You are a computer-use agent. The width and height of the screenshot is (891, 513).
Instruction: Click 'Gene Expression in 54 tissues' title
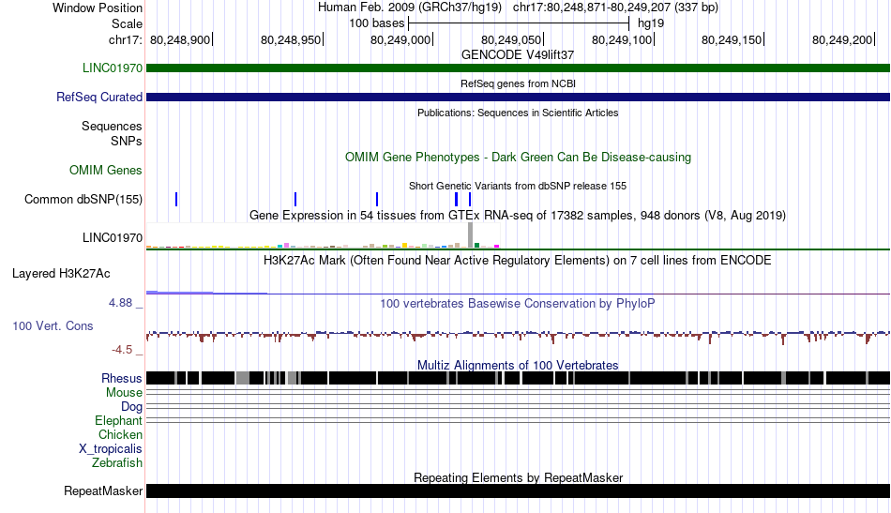click(518, 216)
